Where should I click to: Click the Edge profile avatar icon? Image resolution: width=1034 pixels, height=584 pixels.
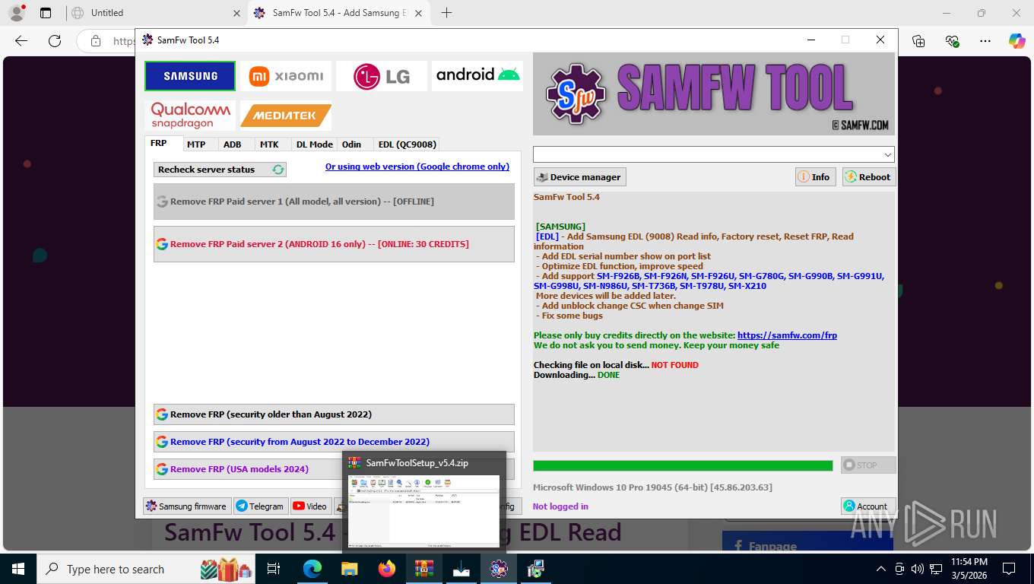[16, 13]
